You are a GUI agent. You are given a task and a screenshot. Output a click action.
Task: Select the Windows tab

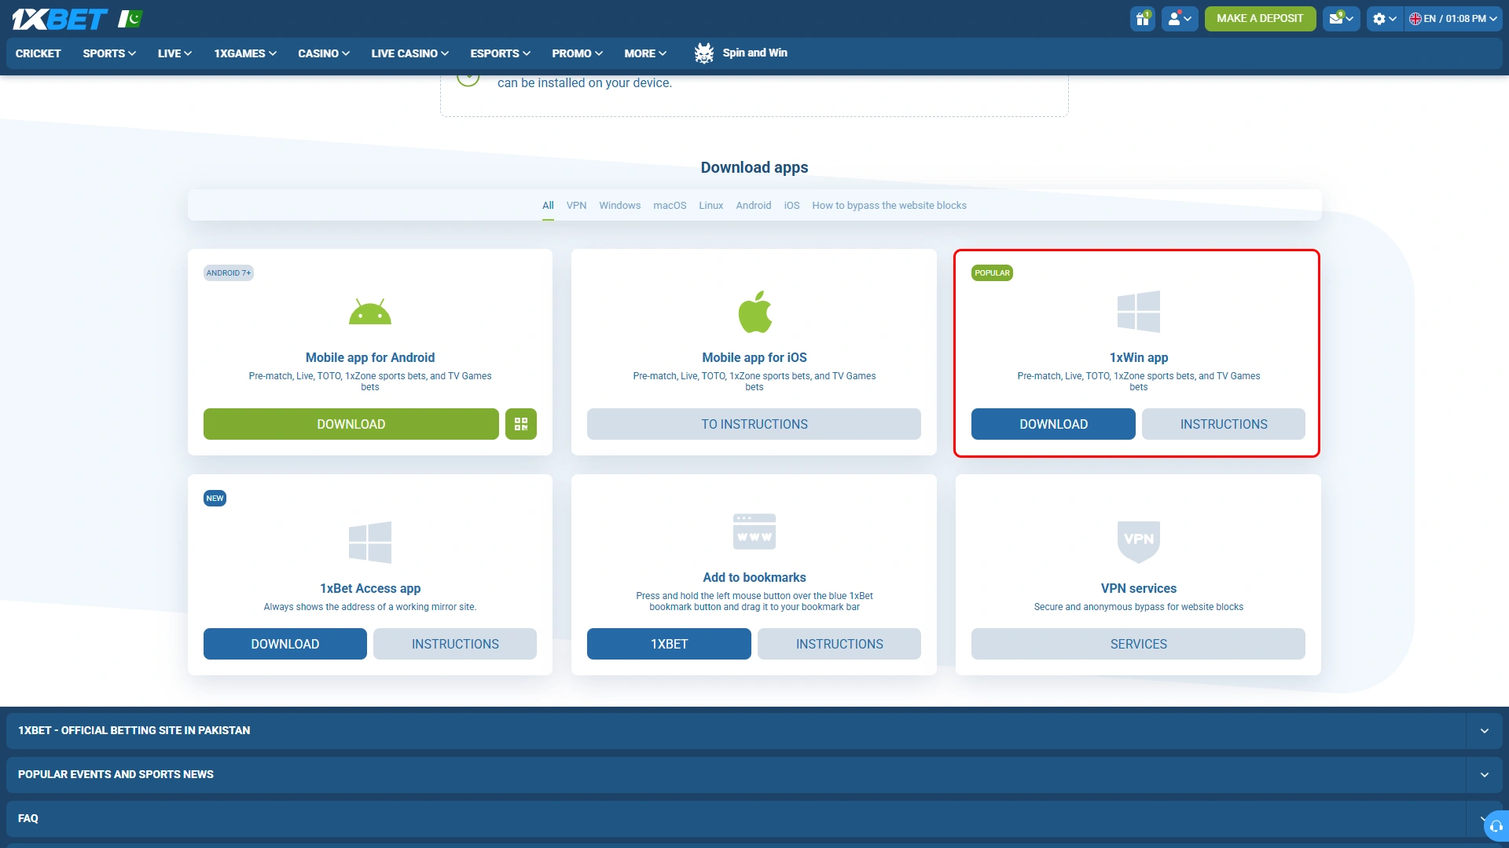coord(619,206)
